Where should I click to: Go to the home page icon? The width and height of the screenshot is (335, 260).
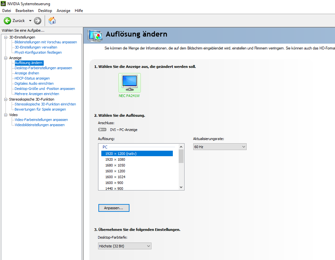[x=52, y=21]
